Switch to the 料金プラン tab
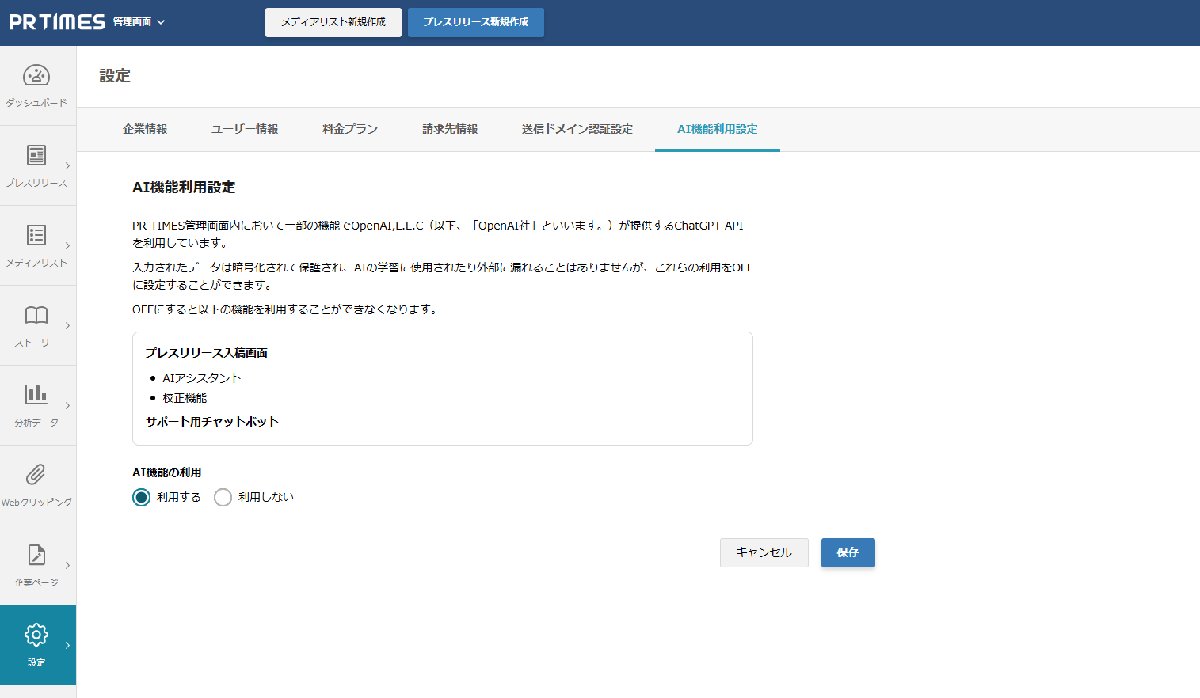This screenshot has width=1200, height=698. (349, 129)
